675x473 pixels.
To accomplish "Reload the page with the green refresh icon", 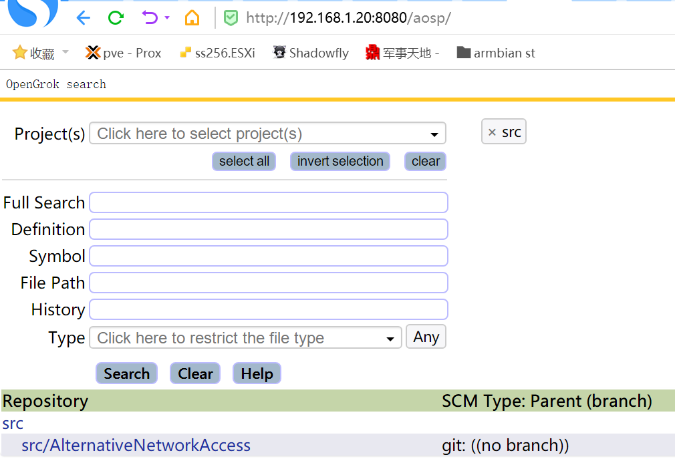I will [116, 17].
